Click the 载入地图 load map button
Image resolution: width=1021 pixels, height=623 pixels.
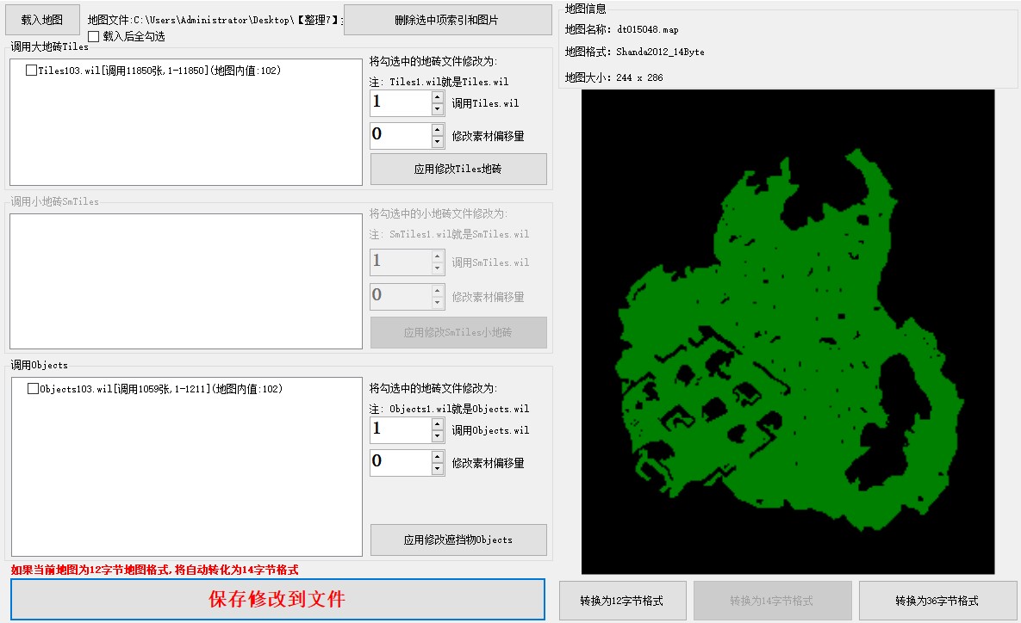pos(42,19)
